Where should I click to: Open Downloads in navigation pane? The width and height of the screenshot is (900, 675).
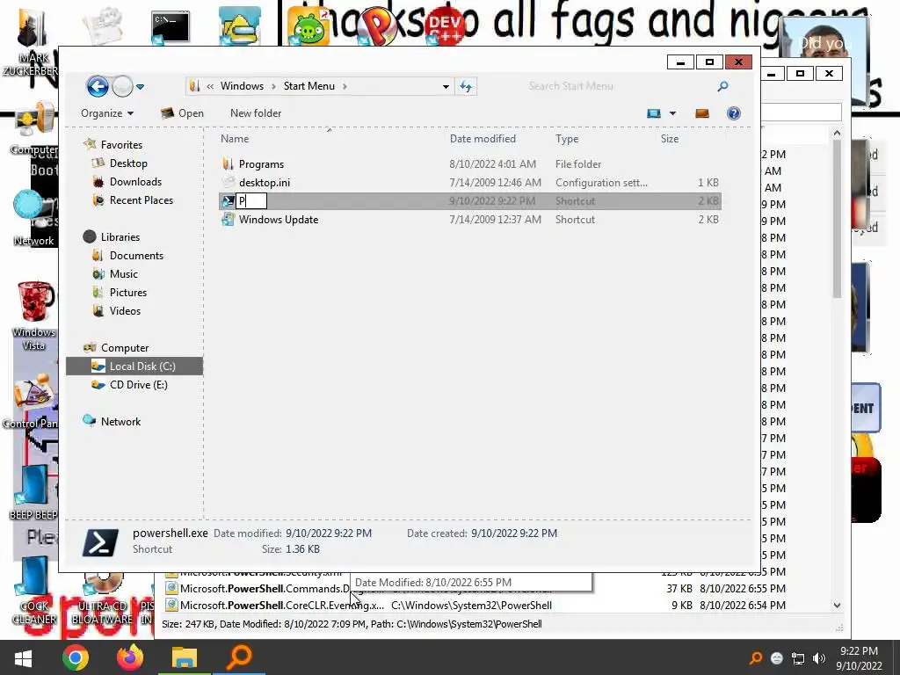(135, 181)
